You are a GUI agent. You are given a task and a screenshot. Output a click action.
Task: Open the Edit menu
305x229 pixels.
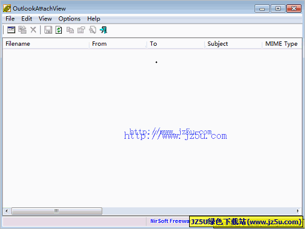click(26, 19)
